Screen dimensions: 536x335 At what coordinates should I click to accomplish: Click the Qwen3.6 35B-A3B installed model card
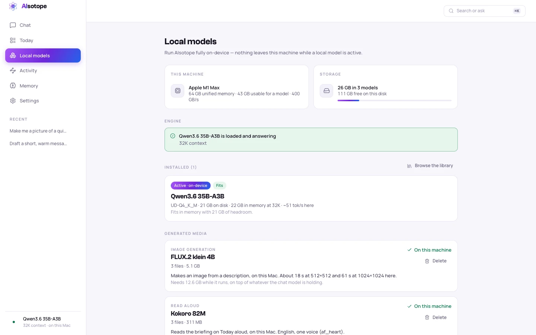pyautogui.click(x=311, y=198)
